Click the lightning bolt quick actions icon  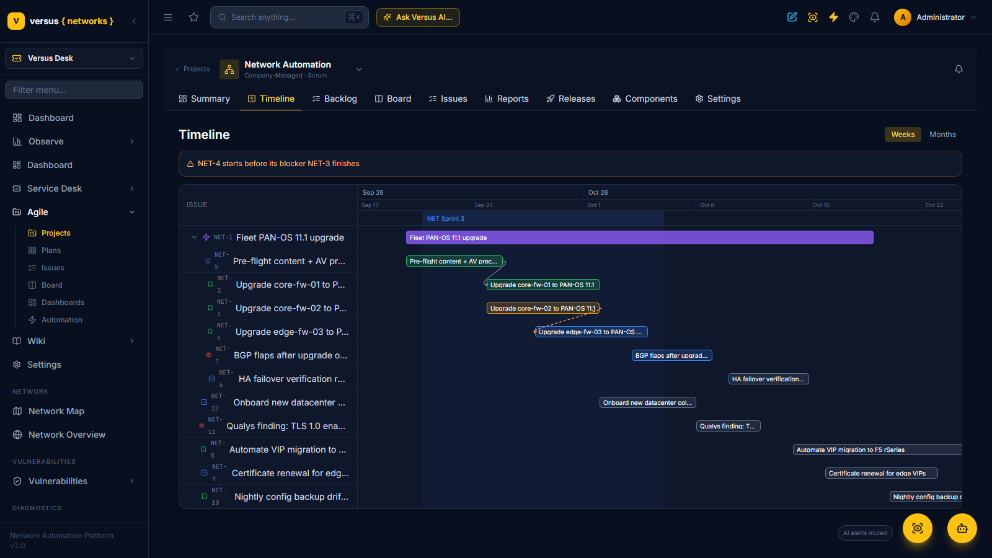click(833, 17)
